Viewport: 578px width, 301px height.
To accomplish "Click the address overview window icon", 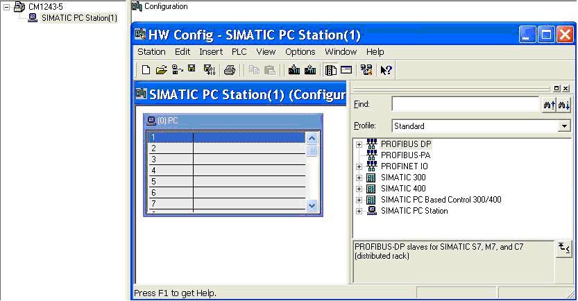I will [x=346, y=69].
